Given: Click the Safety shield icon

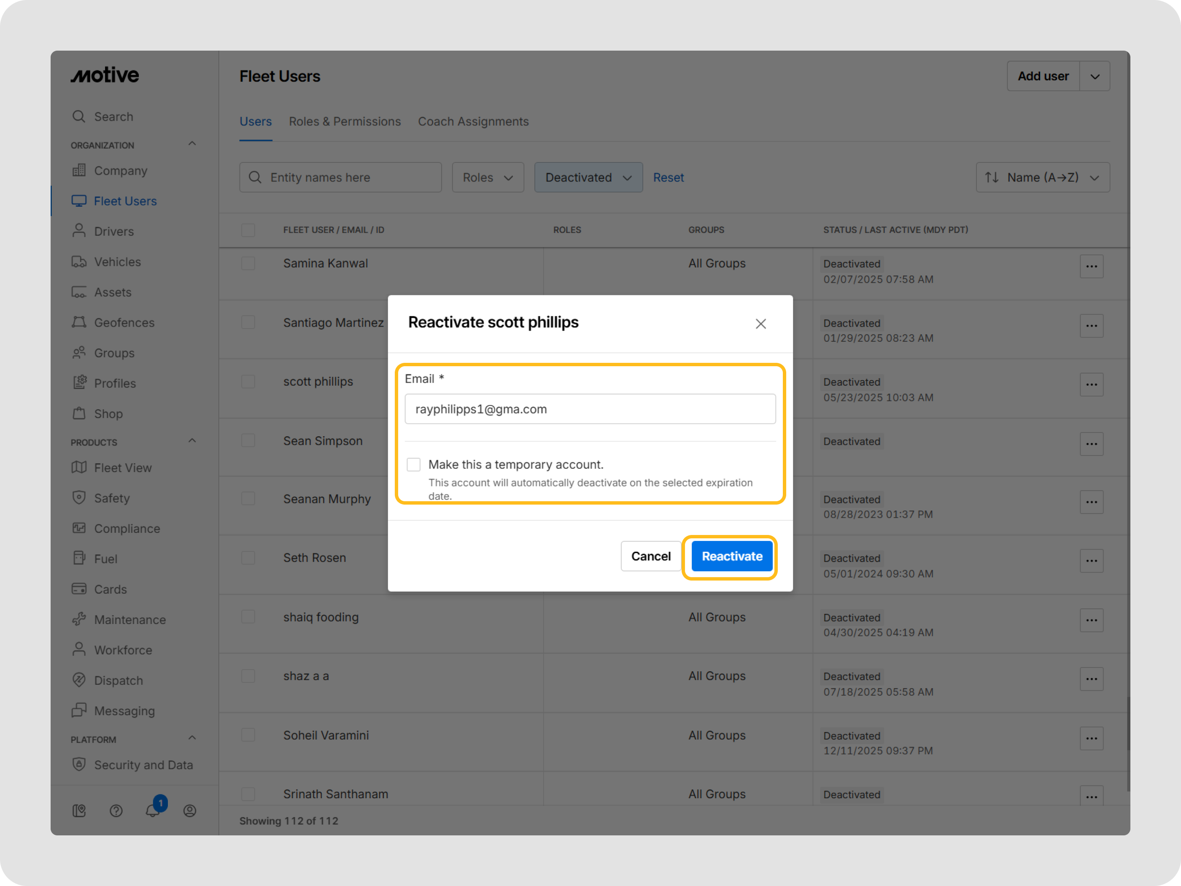Looking at the screenshot, I should (79, 498).
